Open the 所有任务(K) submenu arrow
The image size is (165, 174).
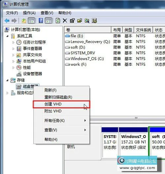pos(85,120)
